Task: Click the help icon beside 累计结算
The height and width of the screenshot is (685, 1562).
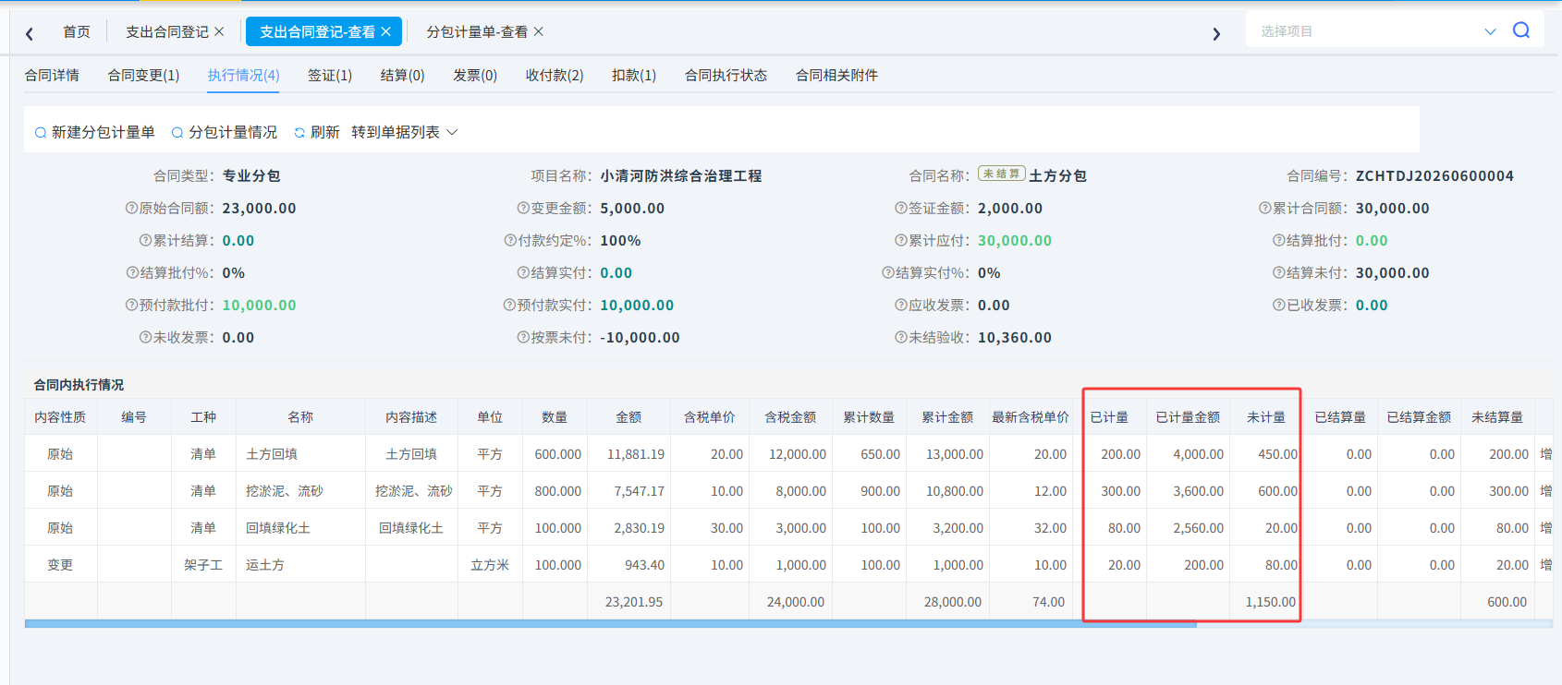Action: point(146,241)
